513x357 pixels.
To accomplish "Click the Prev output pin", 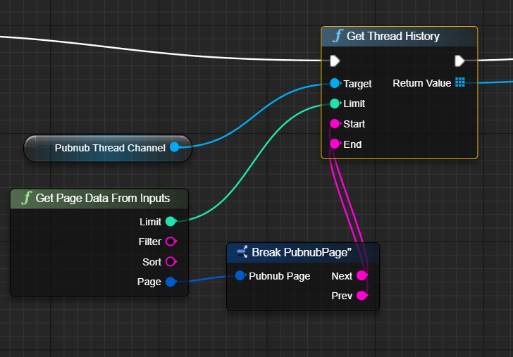I will (x=361, y=296).
